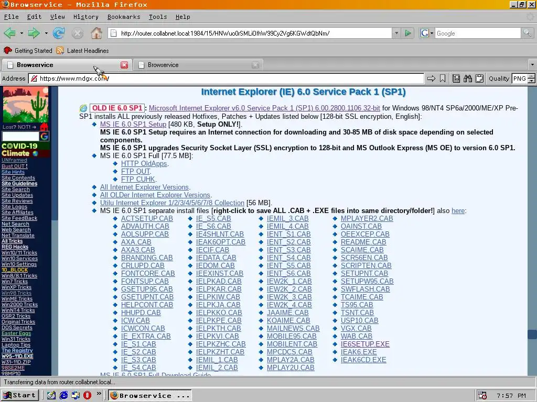Open the list-all-tabs dropdown arrow
The image size is (537, 402).
[532, 64]
